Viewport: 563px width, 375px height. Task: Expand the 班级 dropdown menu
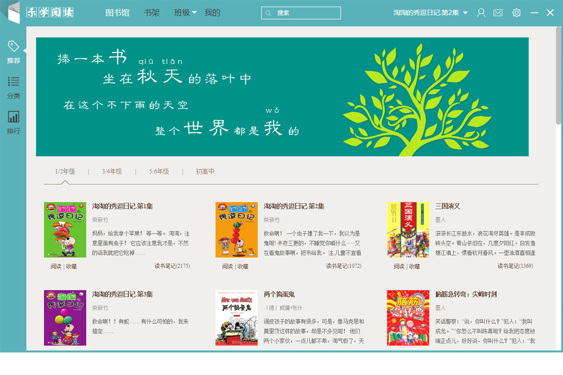185,12
